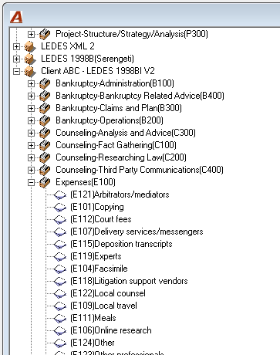This screenshot has height=355, width=280.
Task: Click the P300 task code book icon
Action: click(45, 34)
